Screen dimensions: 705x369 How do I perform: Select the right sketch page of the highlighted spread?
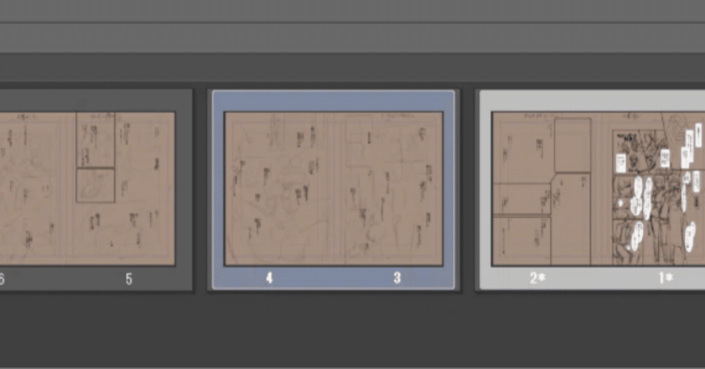[x=388, y=189]
